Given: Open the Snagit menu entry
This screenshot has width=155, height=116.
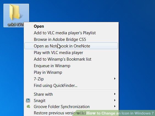Looking at the screenshot, I should coord(71,101).
